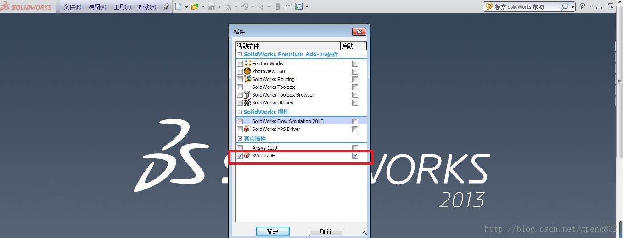Click the 启动 column header
The image size is (623, 238).
pyautogui.click(x=354, y=46)
